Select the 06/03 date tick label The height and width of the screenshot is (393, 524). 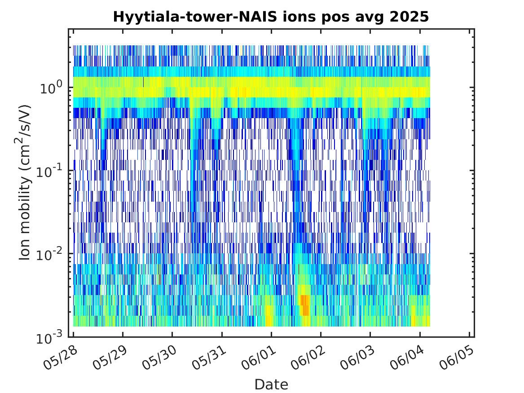pos(357,358)
